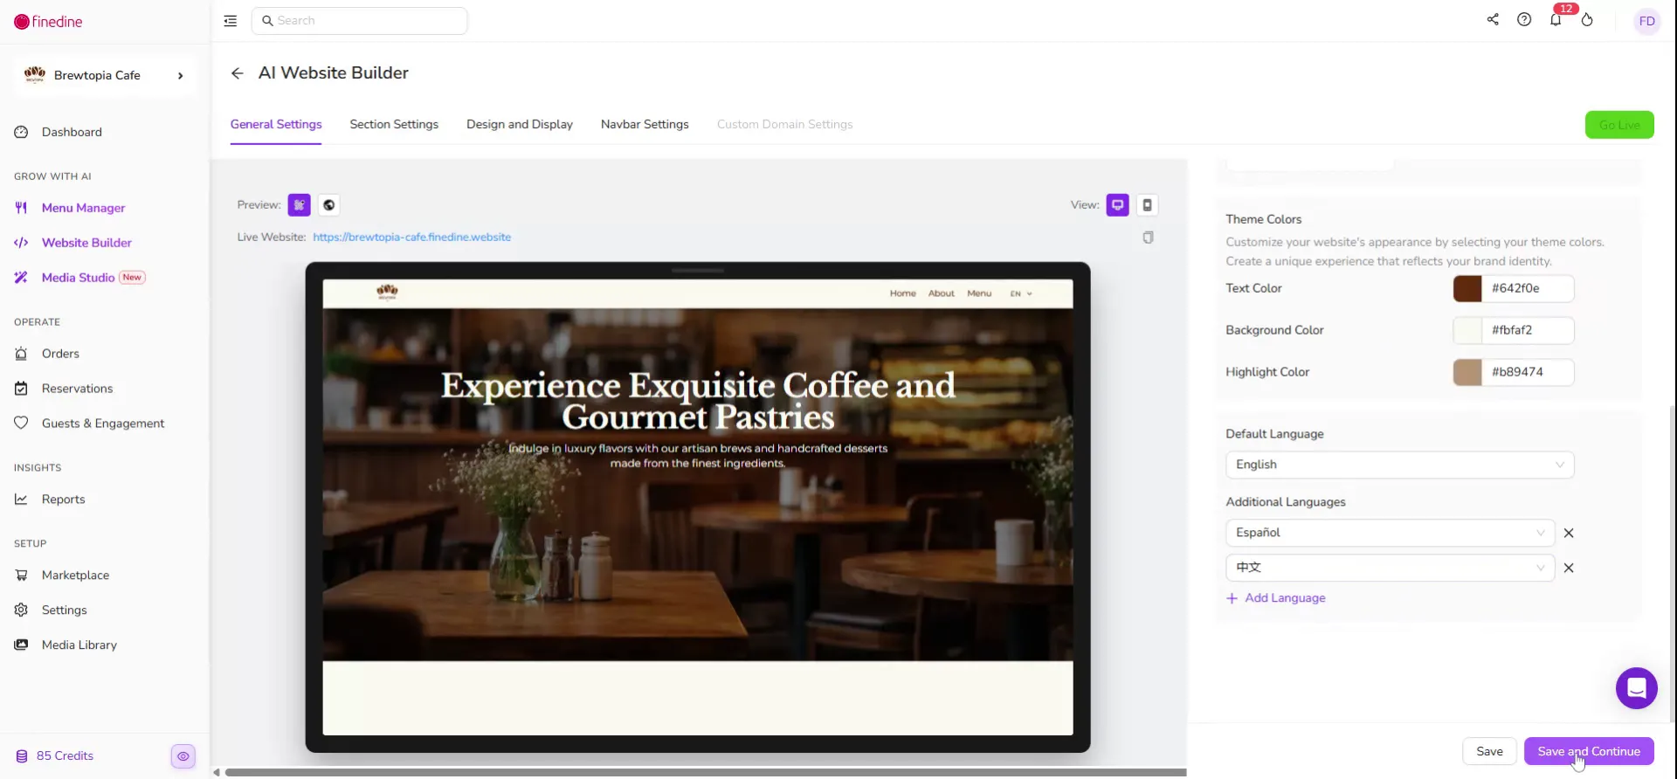Click the finedine logo
This screenshot has width=1677, height=779.
[48, 22]
